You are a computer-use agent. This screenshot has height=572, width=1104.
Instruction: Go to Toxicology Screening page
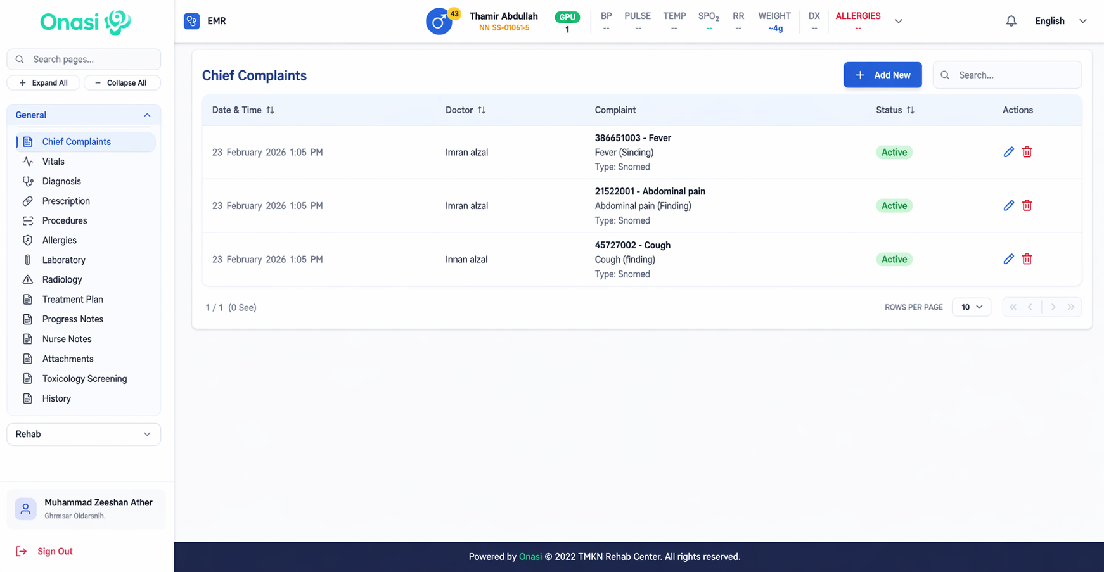point(84,379)
